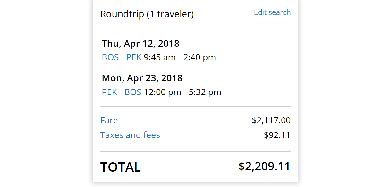Select the Mon, Apr 23, 2018 date heading
The width and height of the screenshot is (390, 187).
(142, 78)
